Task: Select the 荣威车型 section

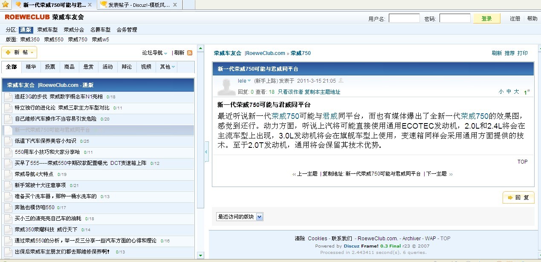Action: pyautogui.click(x=47, y=30)
